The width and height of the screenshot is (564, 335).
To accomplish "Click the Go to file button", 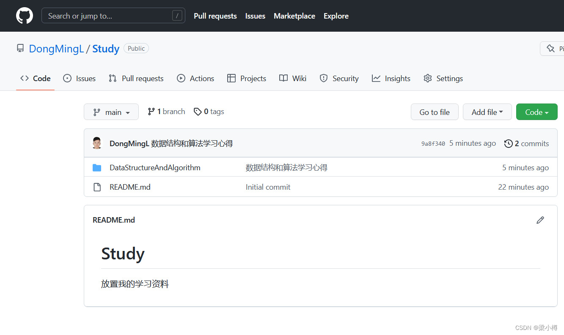I will 435,112.
